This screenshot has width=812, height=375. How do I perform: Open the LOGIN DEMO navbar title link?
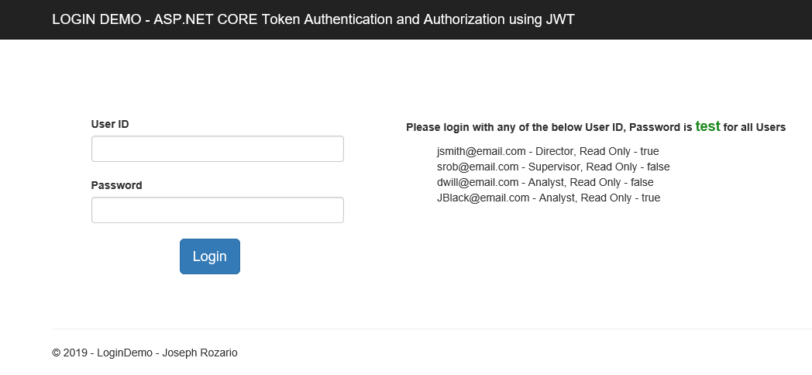pos(313,19)
